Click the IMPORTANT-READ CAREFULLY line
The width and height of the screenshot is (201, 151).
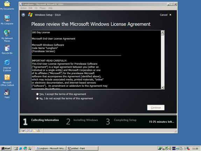pos(49,60)
